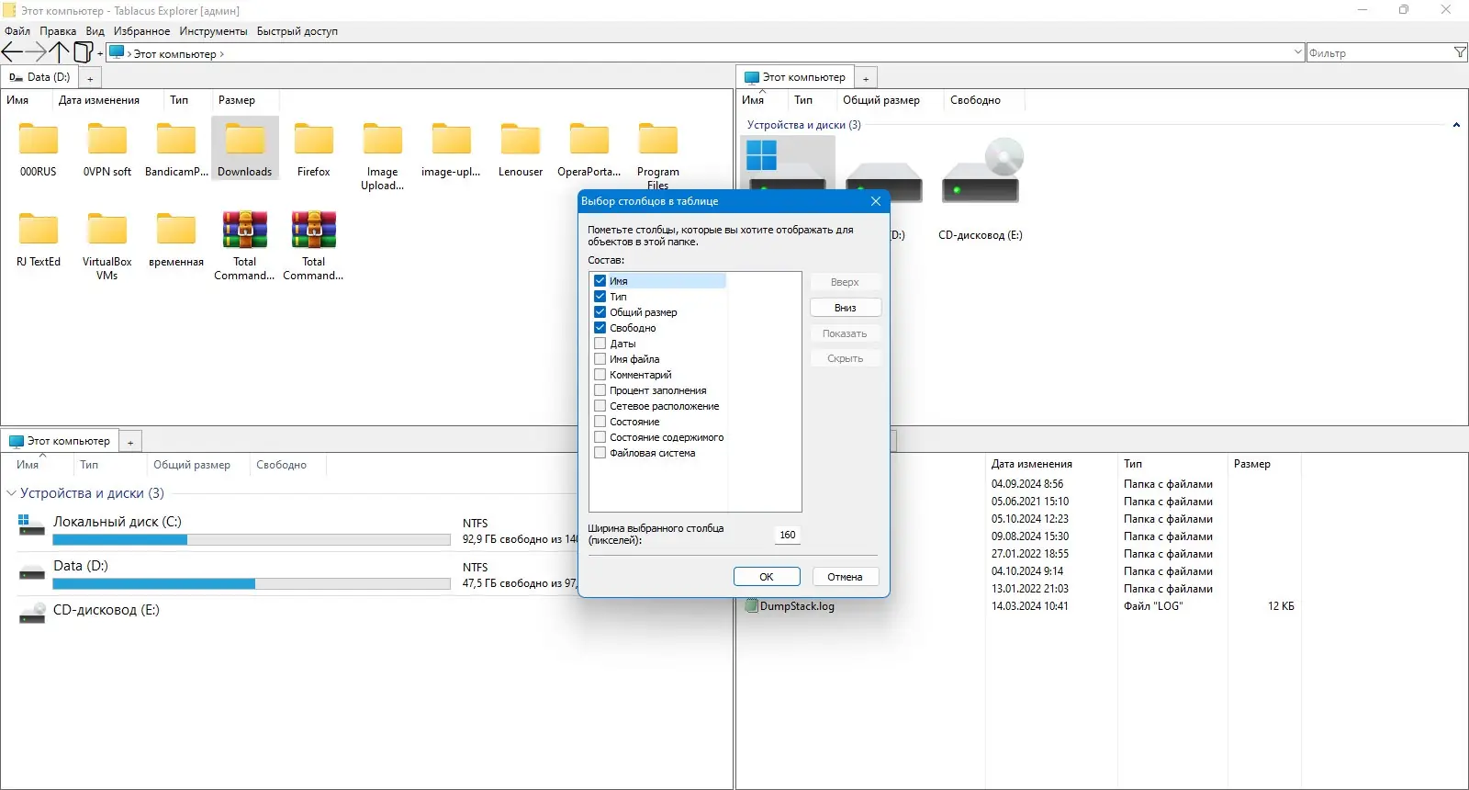Expand the breadcrumb chevron after Этот компьютер
This screenshot has width=1469, height=790.
click(x=221, y=54)
